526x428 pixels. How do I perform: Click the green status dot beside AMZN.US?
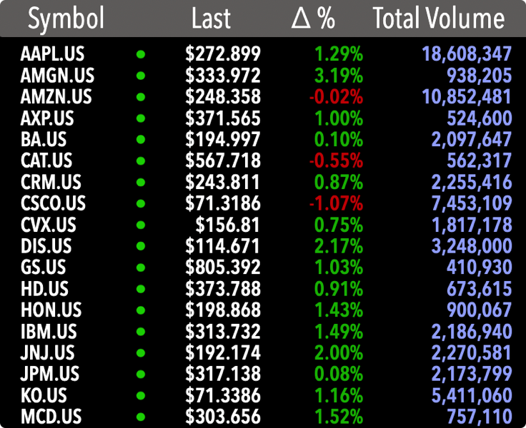(x=141, y=96)
